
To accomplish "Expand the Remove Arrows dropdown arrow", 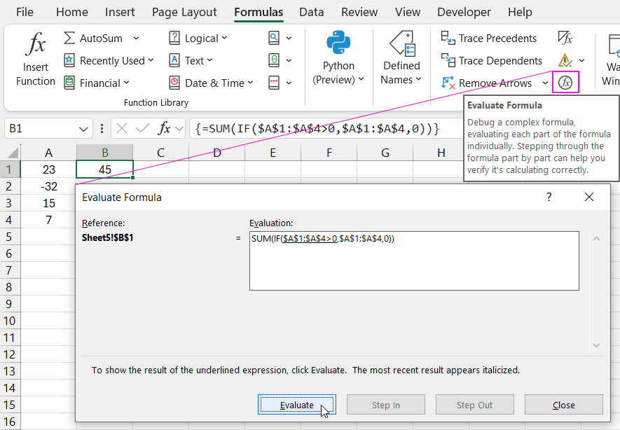I will click(545, 83).
